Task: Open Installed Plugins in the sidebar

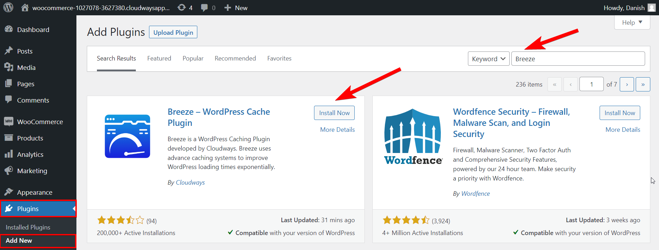Action: pyautogui.click(x=28, y=227)
